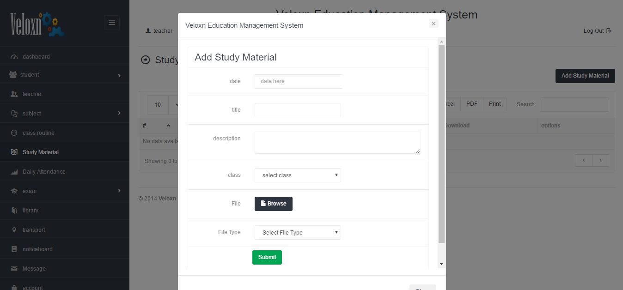This screenshot has width=623, height=290.
Task: Click the Log Out link
Action: point(597,31)
